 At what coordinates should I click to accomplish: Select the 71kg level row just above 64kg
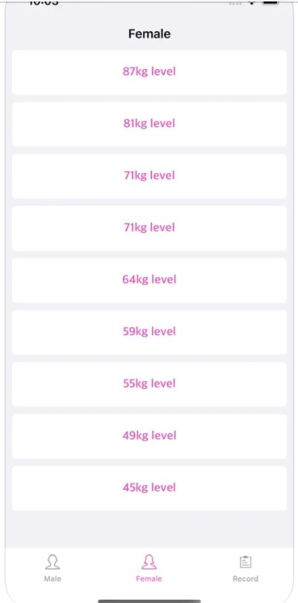pos(149,228)
